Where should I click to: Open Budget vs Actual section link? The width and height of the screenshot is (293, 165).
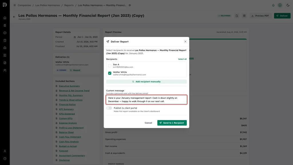point(68,146)
